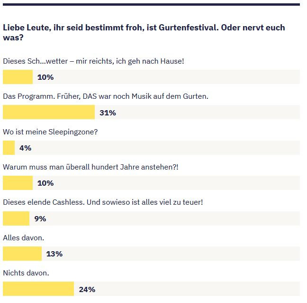
Task: Click the 4% yellow result bar
Action: (x=9, y=148)
